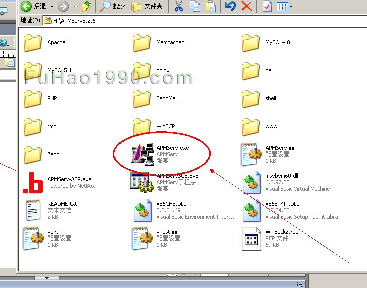Click the Search (搜索) toolbar button

point(112,6)
